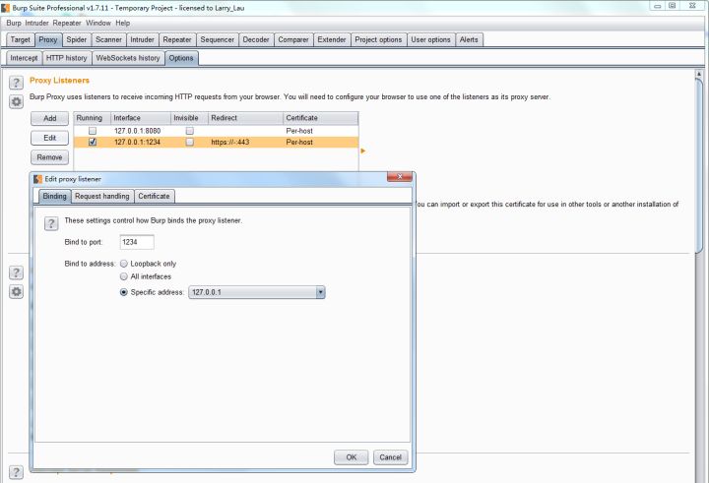Open Request handling tab in dialog

pos(102,196)
